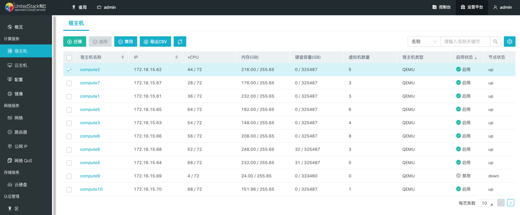Sort by IP column arrows
The image size is (520, 215).
(x=176, y=57)
